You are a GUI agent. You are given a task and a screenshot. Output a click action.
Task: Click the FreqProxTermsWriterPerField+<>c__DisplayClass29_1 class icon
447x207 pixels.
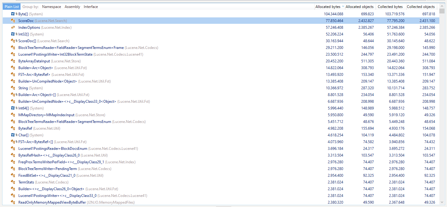[x=13, y=162]
